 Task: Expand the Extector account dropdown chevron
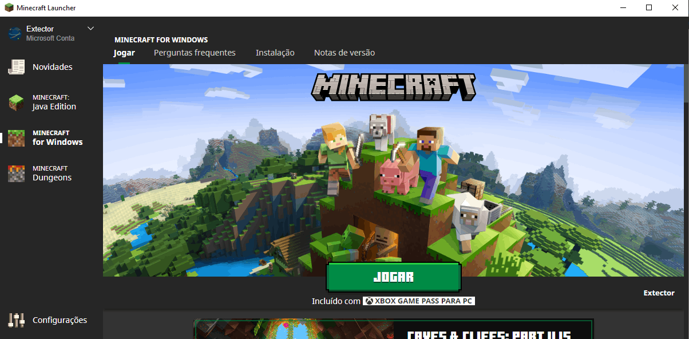[x=90, y=28]
